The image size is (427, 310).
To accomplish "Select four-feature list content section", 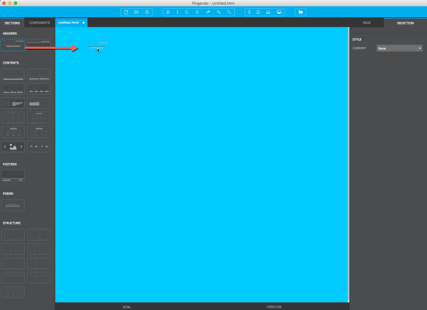I will 38,132.
